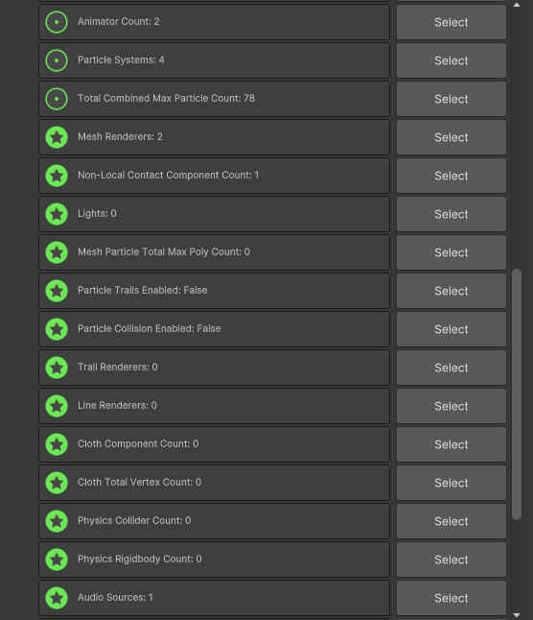Select Non-Local Contact Component objects
The image size is (533, 620).
pyautogui.click(x=452, y=176)
